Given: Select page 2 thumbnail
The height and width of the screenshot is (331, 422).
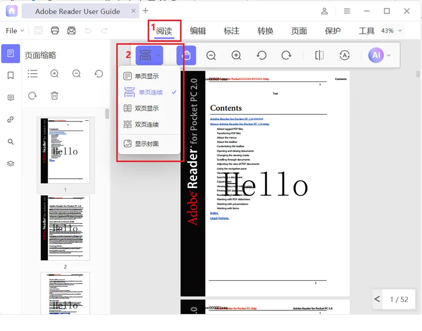Looking at the screenshot, I should (65, 228).
